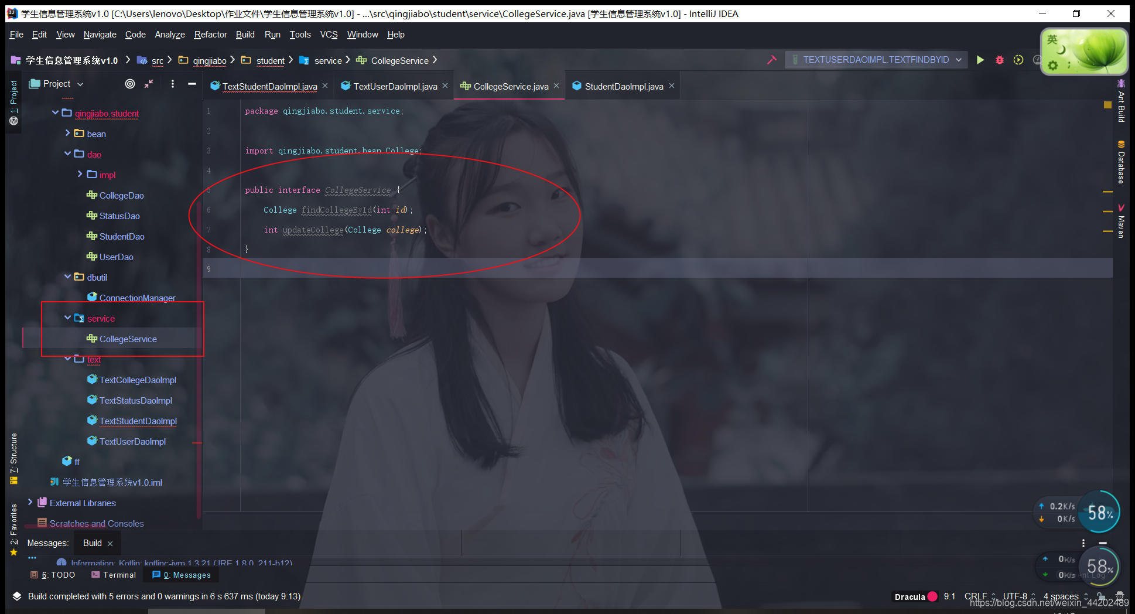Screen dimensions: 1135x614
Task: Click the Build project hammer icon
Action: point(772,60)
